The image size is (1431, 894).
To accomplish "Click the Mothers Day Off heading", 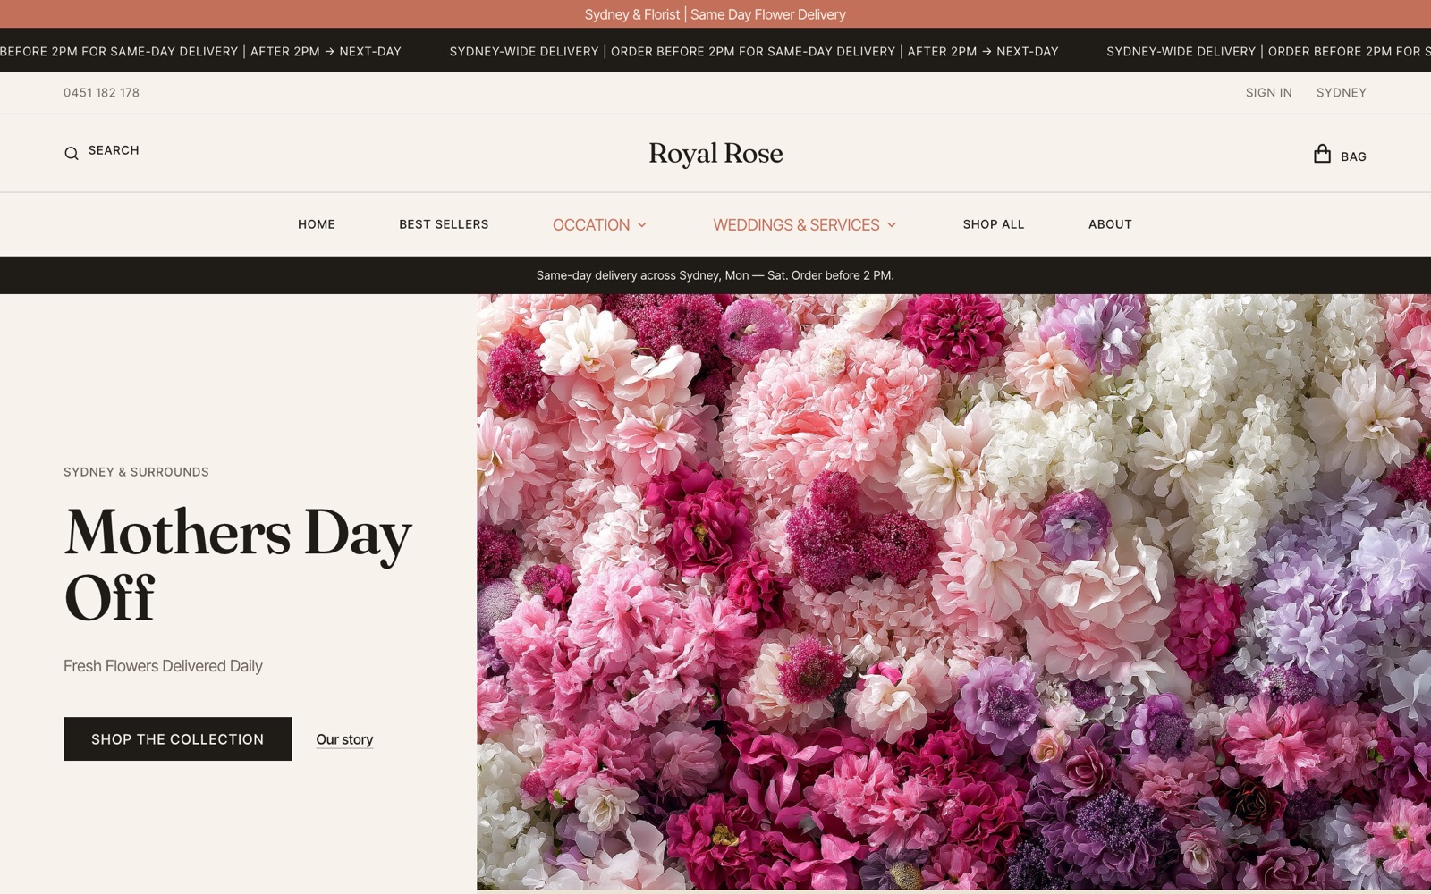I will [238, 565].
